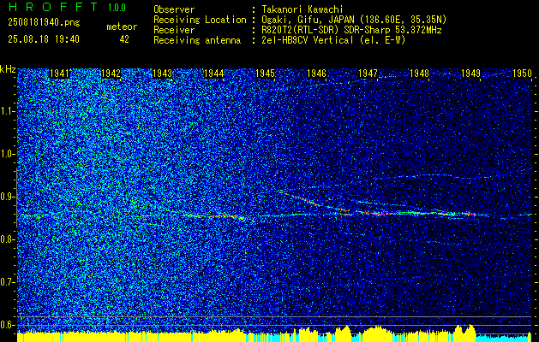Image resolution: width=539 pixels, height=342 pixels.
Task: Click the 0.6 kHz axis label
Action: click(8, 325)
